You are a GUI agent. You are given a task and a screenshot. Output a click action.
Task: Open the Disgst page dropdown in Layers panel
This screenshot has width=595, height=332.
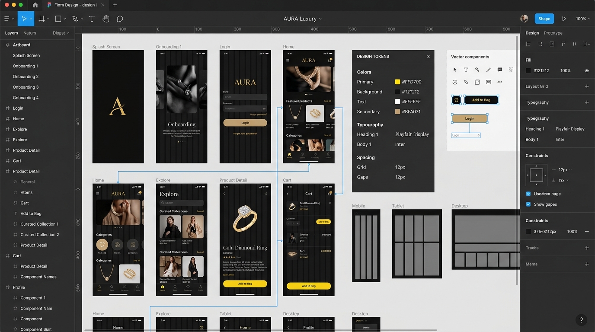[61, 33]
